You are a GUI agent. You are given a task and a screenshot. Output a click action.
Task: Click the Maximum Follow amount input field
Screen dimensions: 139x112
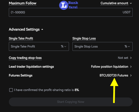point(71,12)
